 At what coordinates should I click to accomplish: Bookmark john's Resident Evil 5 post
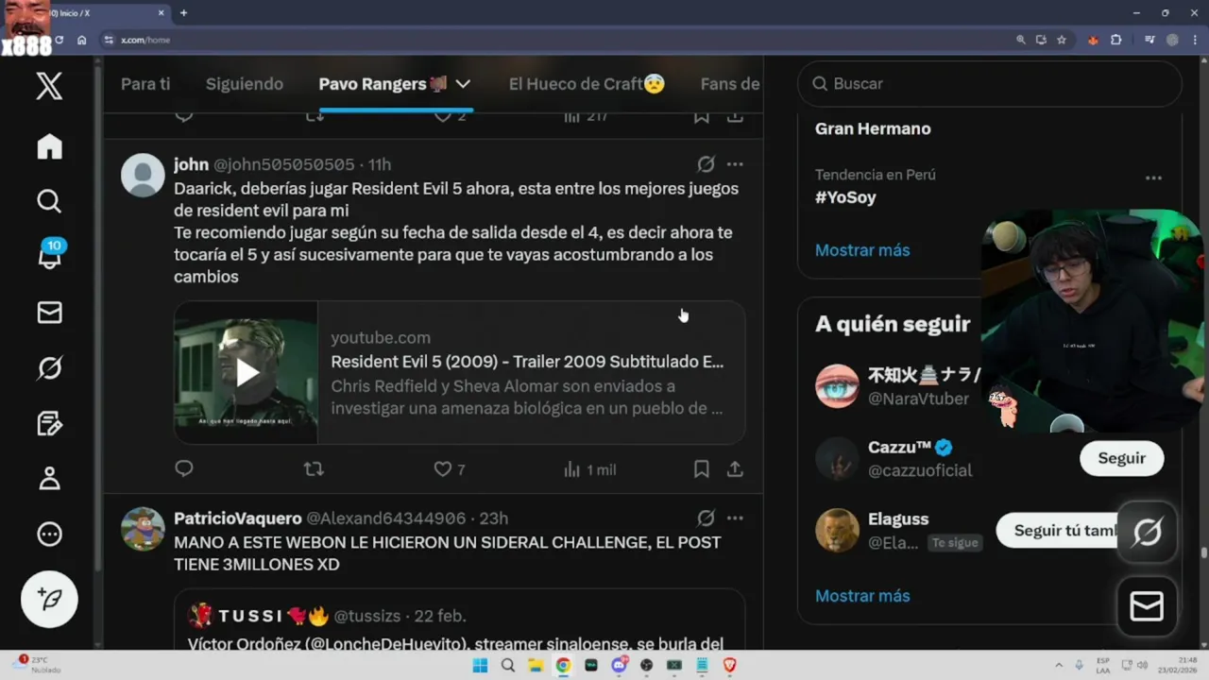click(x=701, y=468)
